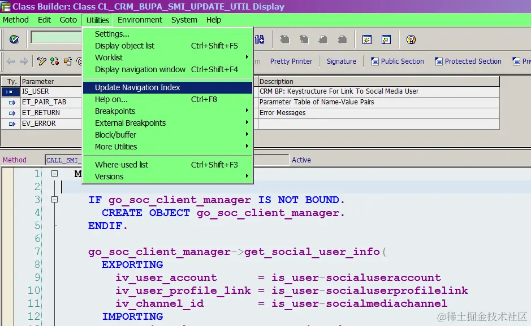The width and height of the screenshot is (531, 326).
Task: Choose Help on... menu entry
Action: 167,99
